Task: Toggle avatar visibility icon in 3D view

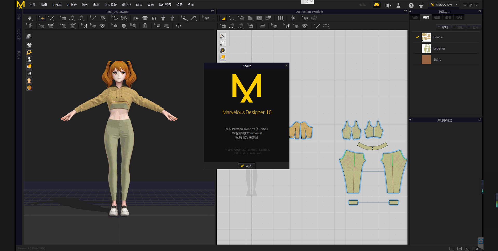Action: 29,59
